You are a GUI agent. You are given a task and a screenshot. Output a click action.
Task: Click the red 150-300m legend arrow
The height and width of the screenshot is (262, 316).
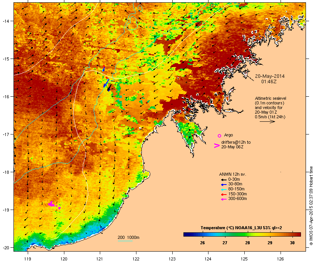(224, 194)
